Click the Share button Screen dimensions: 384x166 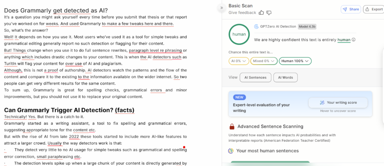pyautogui.click(x=351, y=9)
